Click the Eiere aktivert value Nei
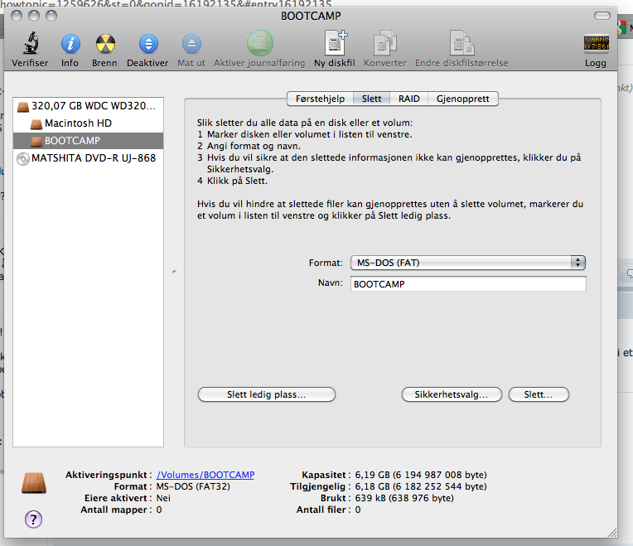 tap(163, 499)
